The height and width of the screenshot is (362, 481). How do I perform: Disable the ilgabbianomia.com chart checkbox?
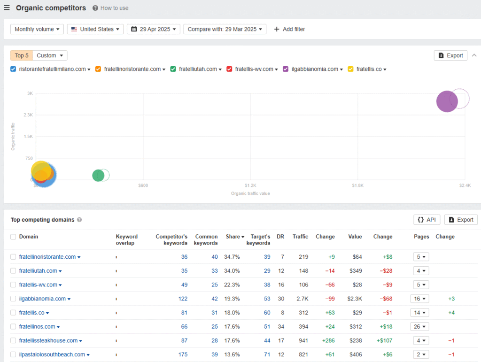coord(286,69)
